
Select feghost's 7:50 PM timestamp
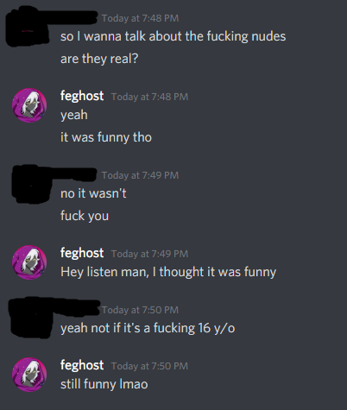click(149, 366)
